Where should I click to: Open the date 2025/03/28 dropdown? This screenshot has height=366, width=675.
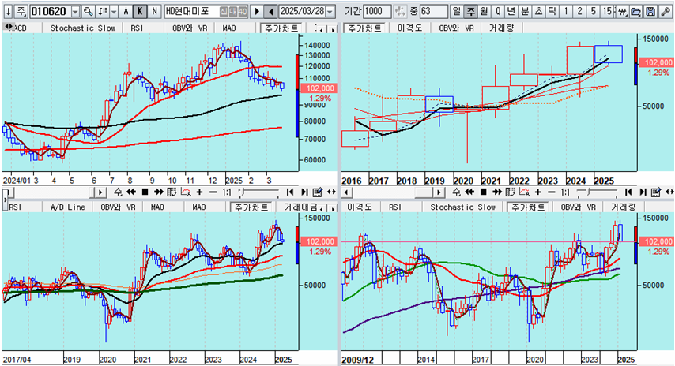[330, 12]
